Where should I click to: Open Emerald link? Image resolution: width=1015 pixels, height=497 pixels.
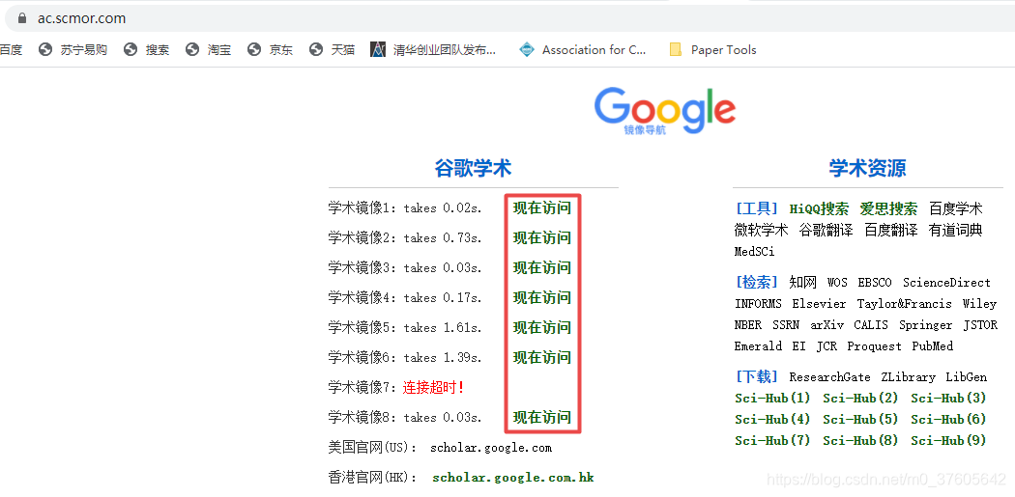758,346
